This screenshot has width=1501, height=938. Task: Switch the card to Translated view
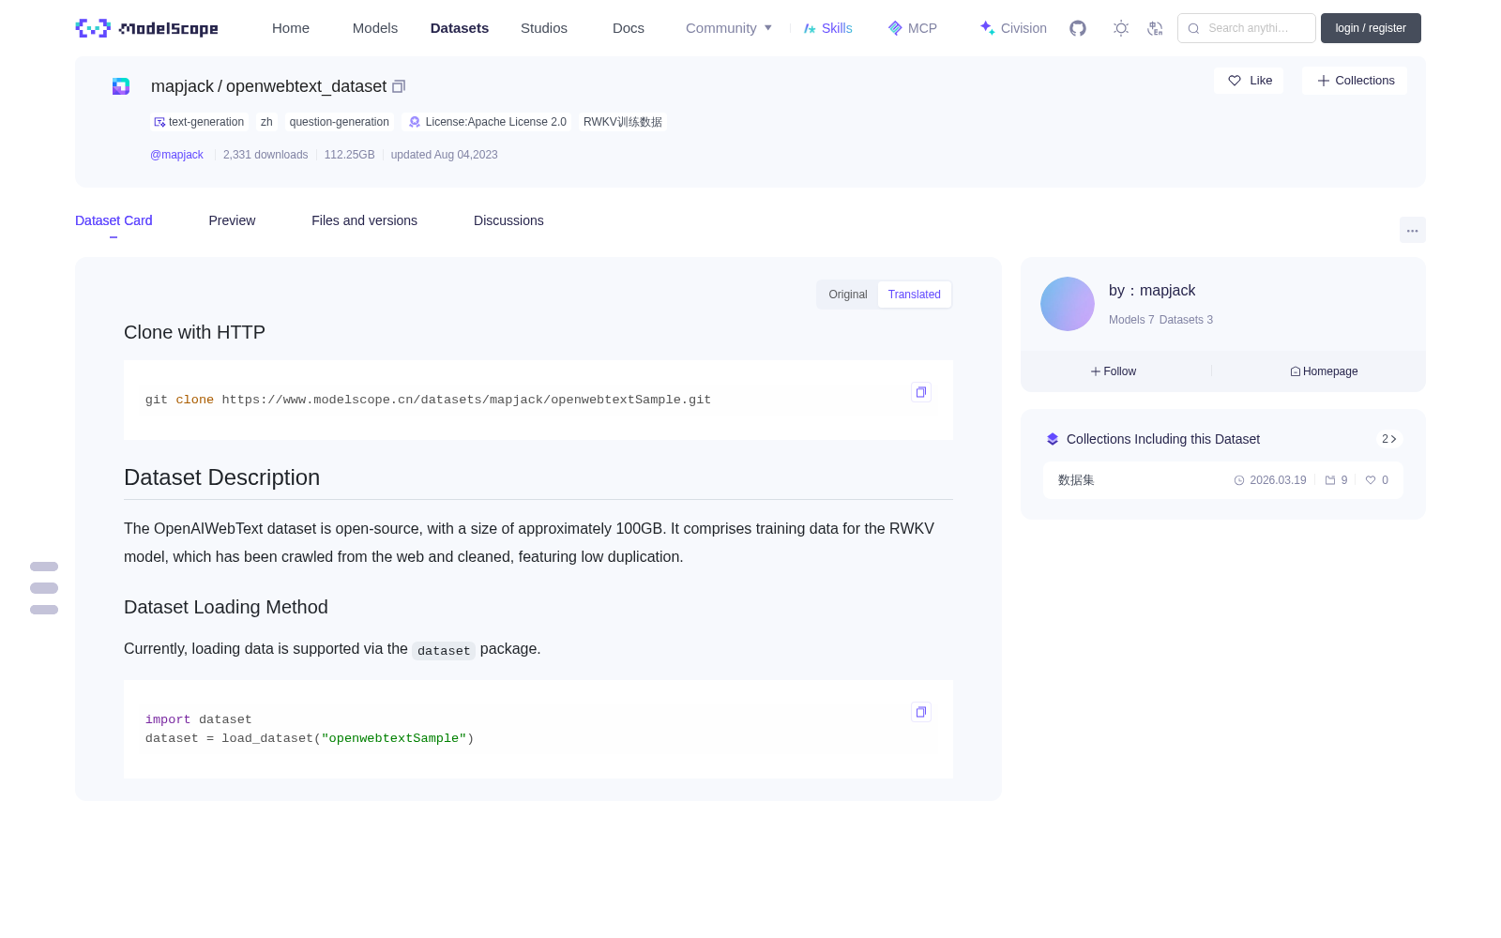(915, 295)
